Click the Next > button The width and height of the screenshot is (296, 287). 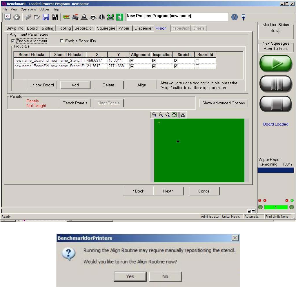(168, 191)
